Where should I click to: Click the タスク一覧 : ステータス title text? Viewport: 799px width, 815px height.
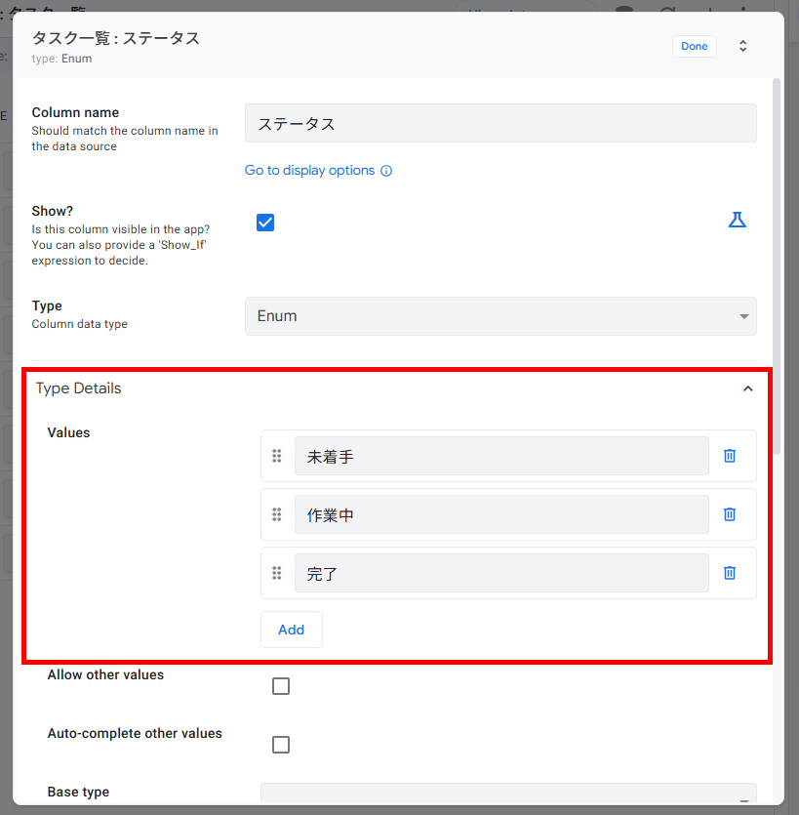(115, 38)
